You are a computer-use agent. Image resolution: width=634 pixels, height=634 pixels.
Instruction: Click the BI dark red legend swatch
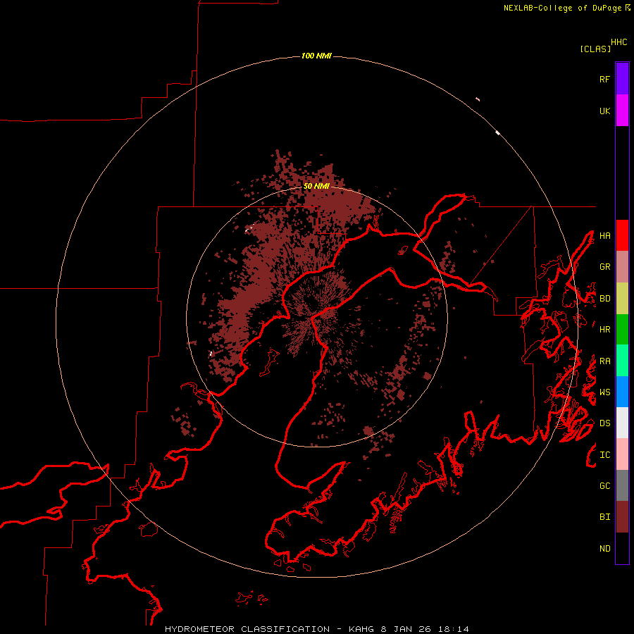(622, 517)
